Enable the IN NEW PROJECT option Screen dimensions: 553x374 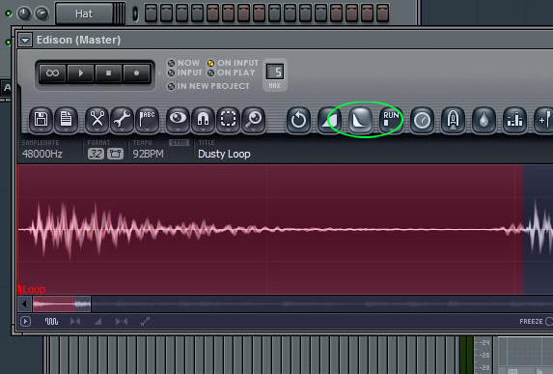coord(208,86)
